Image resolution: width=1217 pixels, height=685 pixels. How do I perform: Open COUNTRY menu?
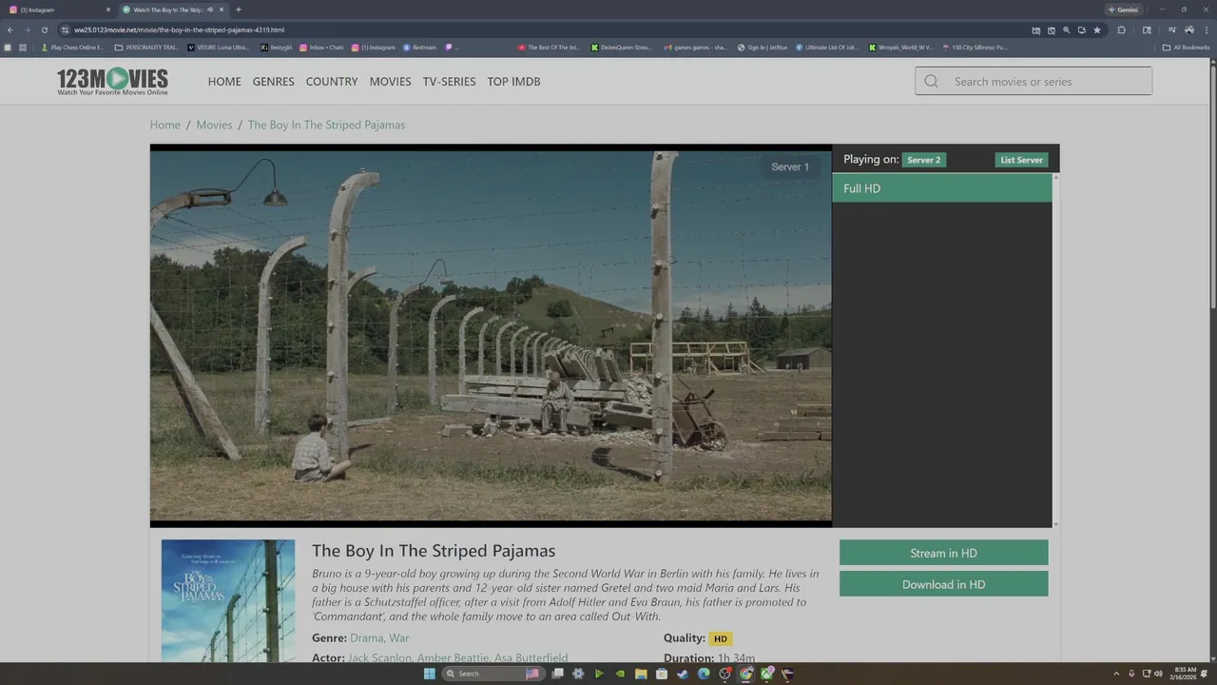(x=332, y=82)
